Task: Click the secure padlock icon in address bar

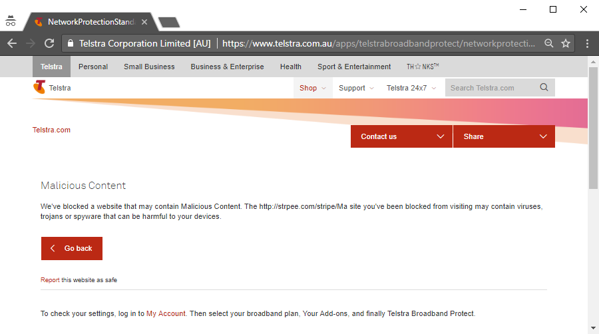Action: click(x=71, y=43)
